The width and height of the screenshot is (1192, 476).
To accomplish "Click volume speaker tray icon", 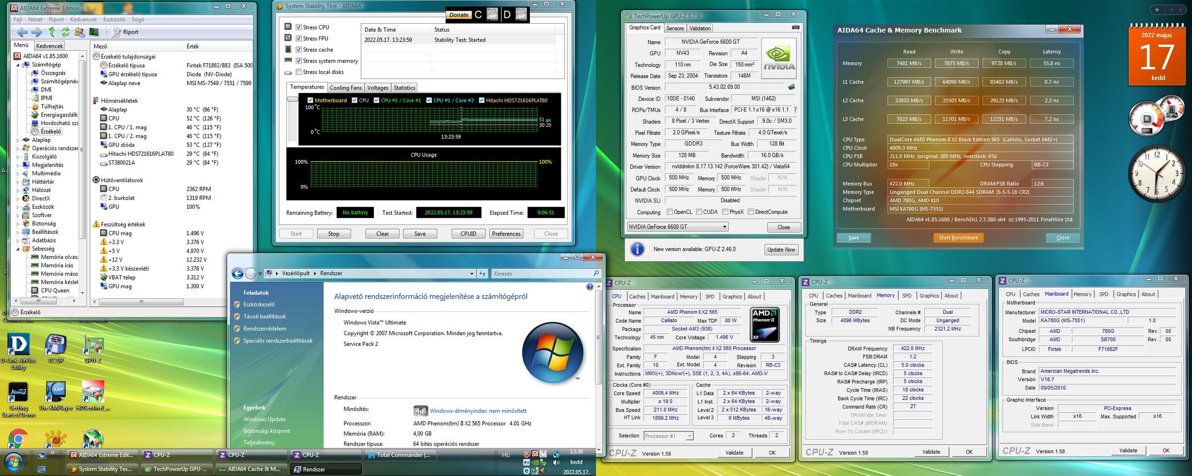I will 556,462.
